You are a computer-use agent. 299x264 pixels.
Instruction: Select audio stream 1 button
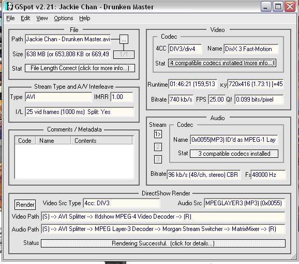[x=158, y=134]
